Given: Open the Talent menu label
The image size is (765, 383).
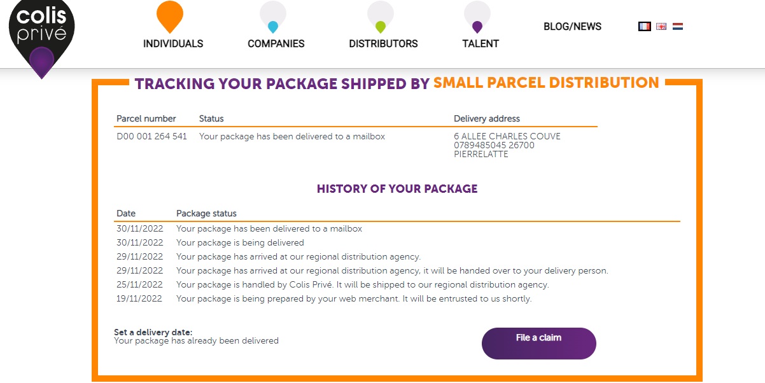Looking at the screenshot, I should pos(481,44).
